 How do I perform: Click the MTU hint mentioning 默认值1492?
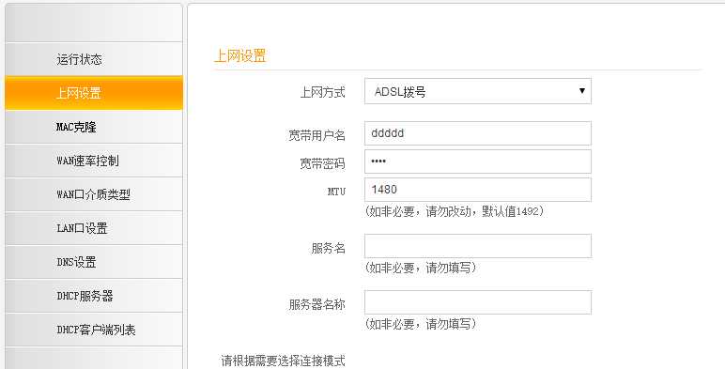455,211
